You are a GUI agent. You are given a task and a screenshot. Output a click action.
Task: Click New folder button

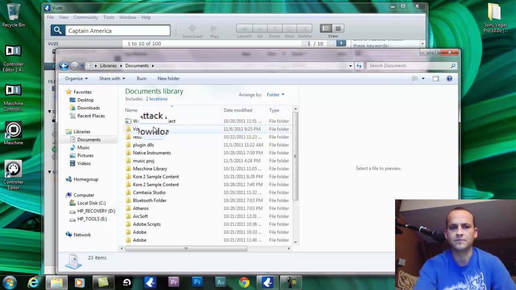169,79
